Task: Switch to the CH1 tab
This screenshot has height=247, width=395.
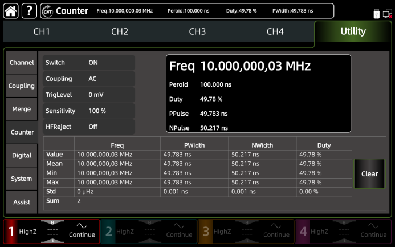Action: (42, 31)
